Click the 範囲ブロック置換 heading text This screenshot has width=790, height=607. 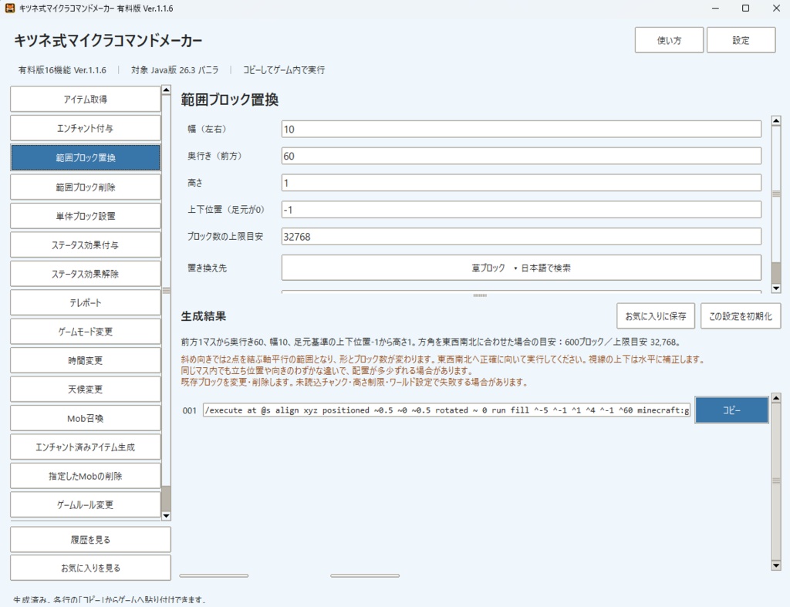[x=230, y=99]
